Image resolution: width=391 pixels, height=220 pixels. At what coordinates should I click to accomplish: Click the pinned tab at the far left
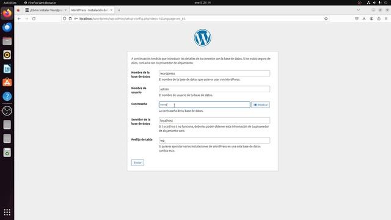click(x=18, y=10)
